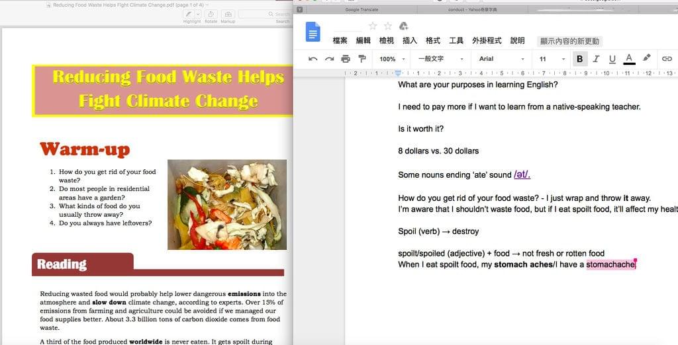Open the font size 11 dropdown

point(552,59)
